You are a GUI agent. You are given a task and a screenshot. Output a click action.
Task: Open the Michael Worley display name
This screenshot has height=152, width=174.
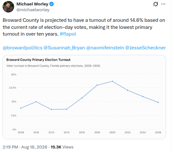pos(32,4)
